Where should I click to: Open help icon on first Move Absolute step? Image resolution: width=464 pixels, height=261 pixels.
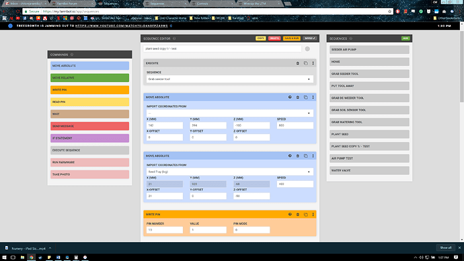coord(290,98)
